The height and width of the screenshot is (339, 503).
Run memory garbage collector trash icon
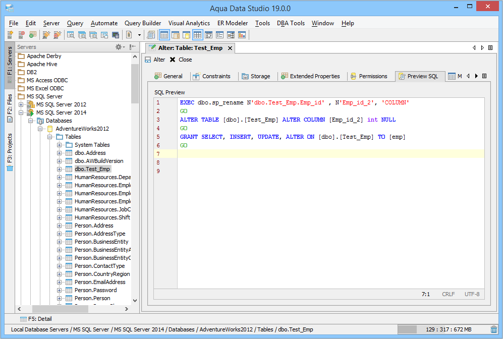click(x=493, y=329)
